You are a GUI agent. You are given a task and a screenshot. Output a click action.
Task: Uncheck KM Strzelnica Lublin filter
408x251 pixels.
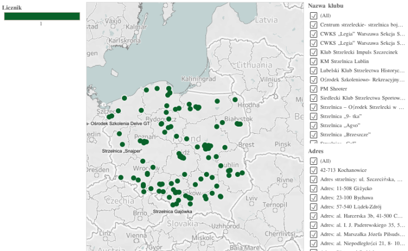pos(314,61)
